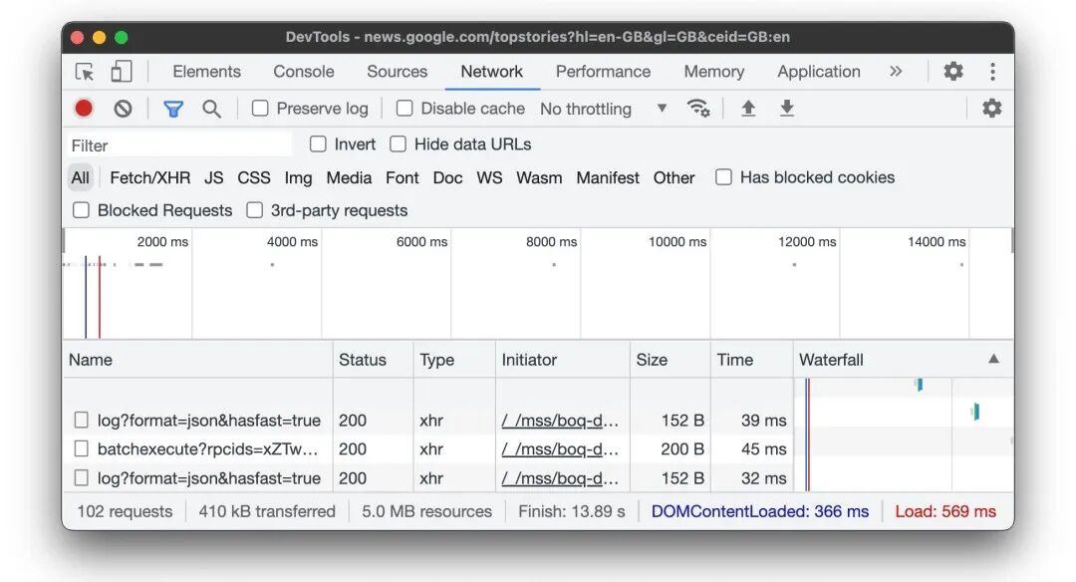Stop recording with the red record button
1076x582 pixels.
click(x=84, y=109)
